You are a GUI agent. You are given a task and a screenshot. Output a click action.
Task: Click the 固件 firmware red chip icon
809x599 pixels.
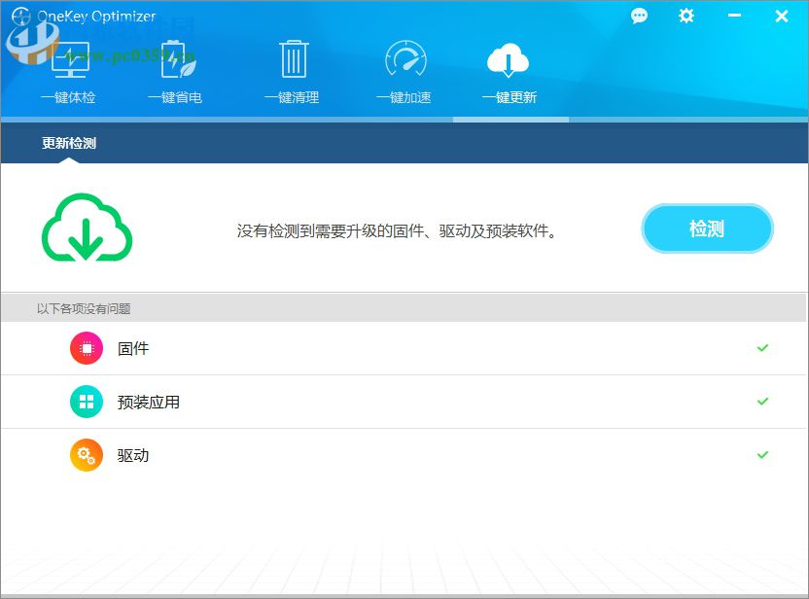(86, 348)
